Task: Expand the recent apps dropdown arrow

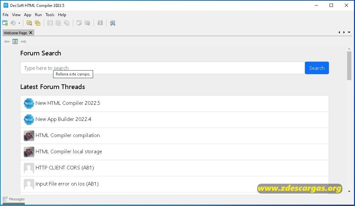Action: point(19,23)
